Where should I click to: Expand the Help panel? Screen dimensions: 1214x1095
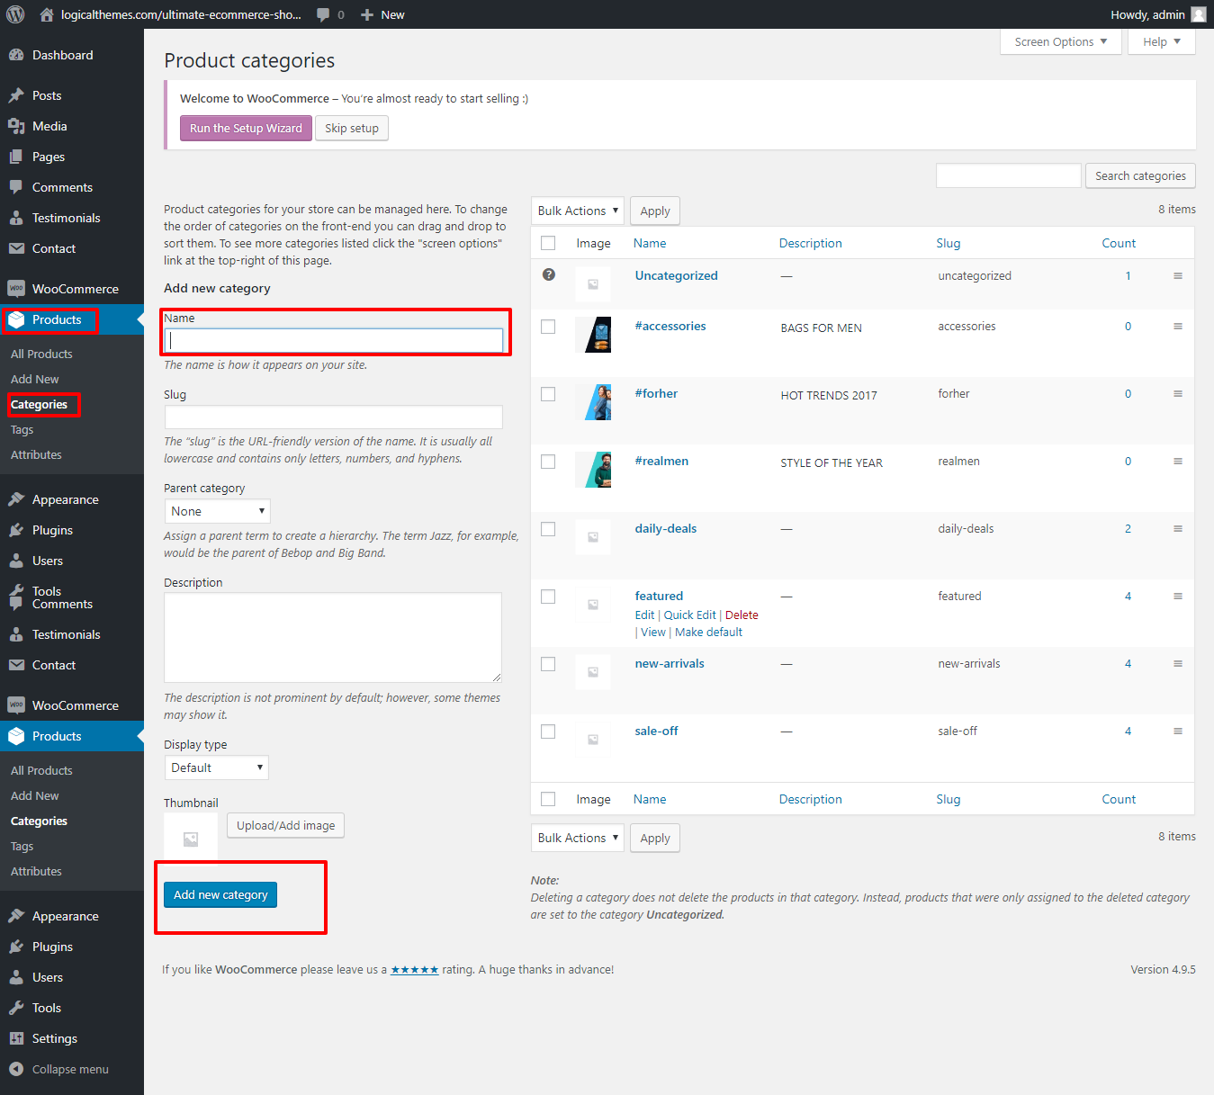click(x=1162, y=42)
